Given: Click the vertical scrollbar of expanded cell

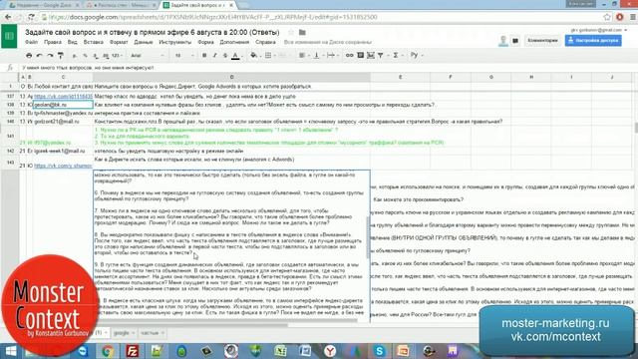Looking at the screenshot, I should tap(368, 237).
